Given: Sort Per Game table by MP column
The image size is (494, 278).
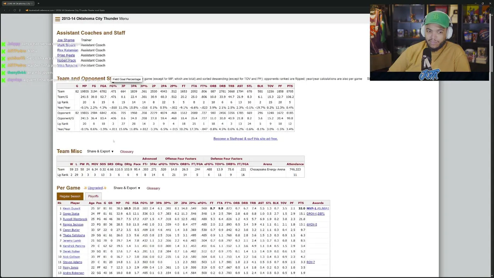Looking at the screenshot, I should pyautogui.click(x=118, y=203).
